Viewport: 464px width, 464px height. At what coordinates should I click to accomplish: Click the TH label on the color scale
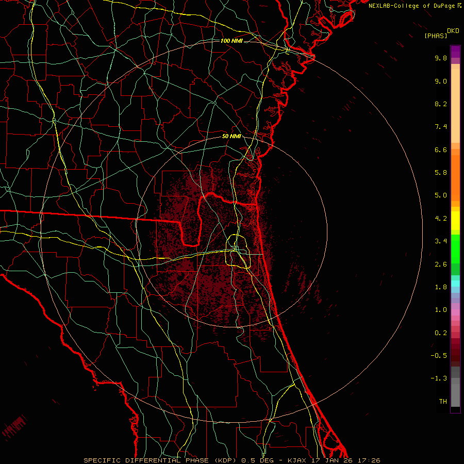point(443,402)
